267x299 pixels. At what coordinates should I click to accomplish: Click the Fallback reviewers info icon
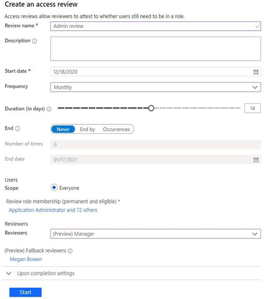coord(70,251)
